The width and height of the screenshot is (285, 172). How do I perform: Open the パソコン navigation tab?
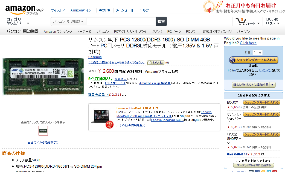coord(103,32)
